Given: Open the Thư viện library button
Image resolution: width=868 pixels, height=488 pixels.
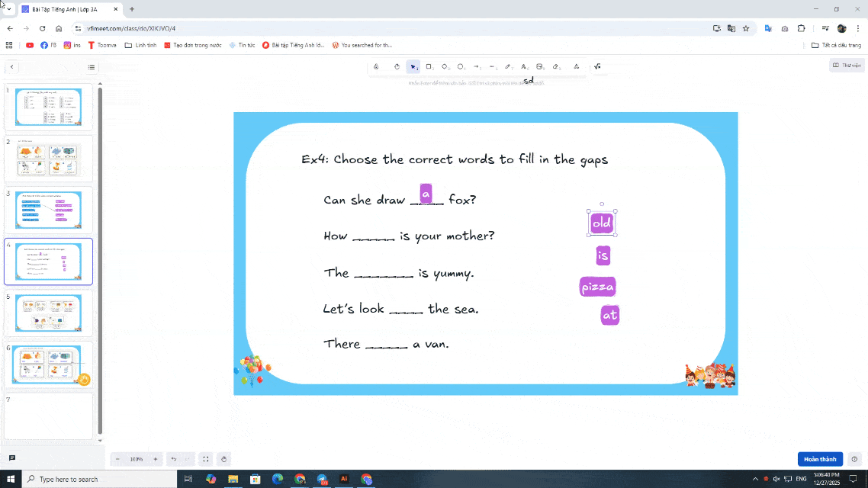Looking at the screenshot, I should click(847, 66).
